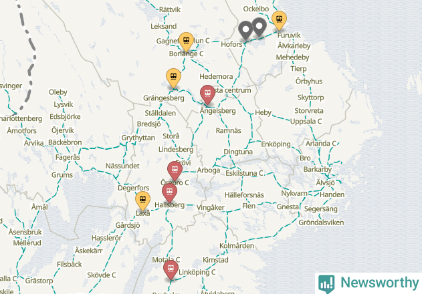
Task: Select the red train marker at Hallsberg
Action: coord(169,193)
